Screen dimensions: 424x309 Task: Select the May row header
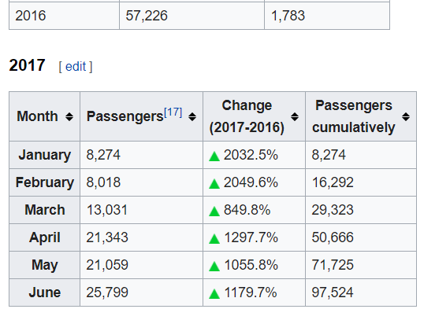(45, 265)
